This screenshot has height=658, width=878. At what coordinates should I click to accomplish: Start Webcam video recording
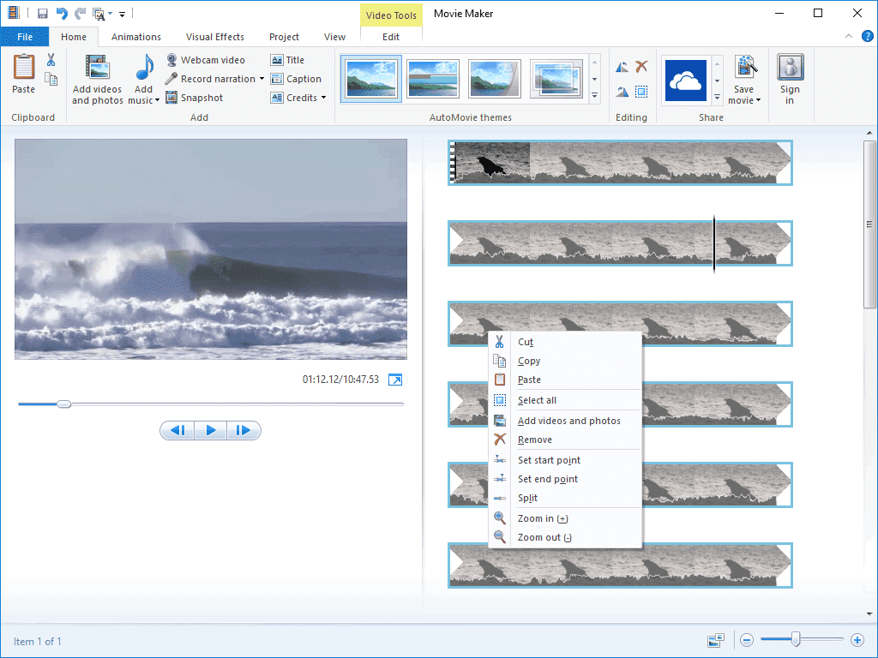[206, 60]
